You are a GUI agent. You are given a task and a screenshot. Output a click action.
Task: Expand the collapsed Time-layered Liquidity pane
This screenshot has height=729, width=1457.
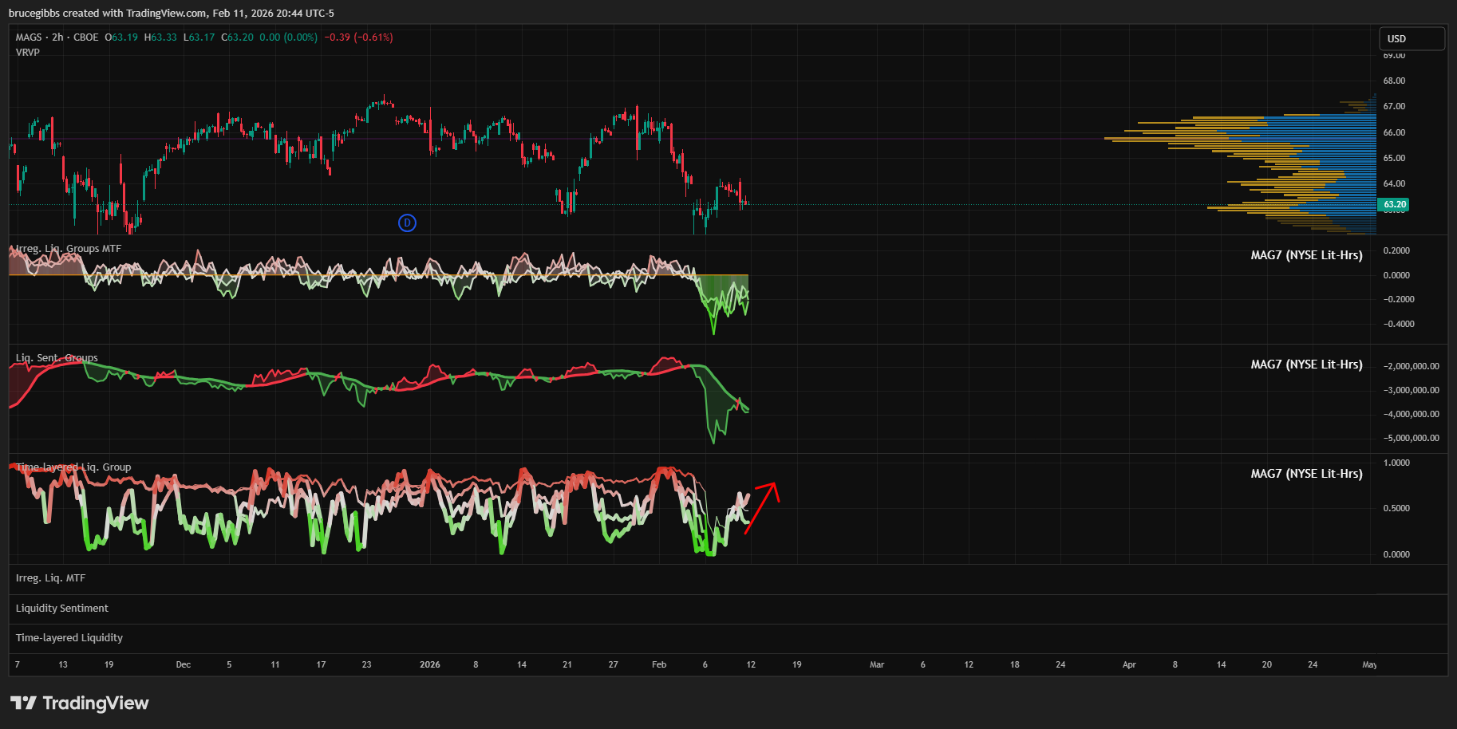(x=69, y=637)
